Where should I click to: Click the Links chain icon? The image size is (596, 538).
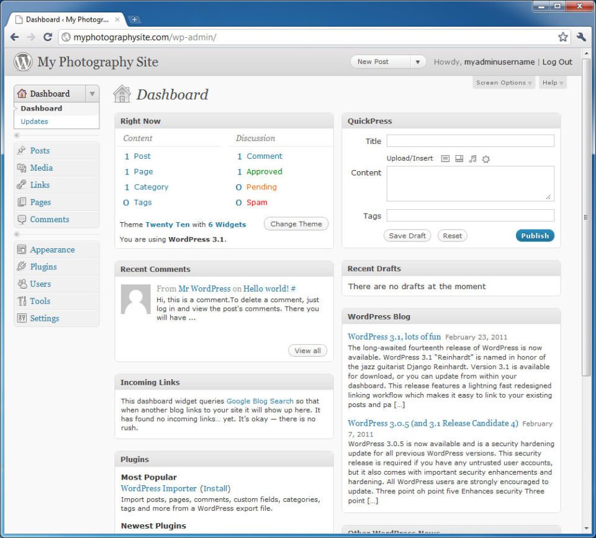pyautogui.click(x=21, y=185)
